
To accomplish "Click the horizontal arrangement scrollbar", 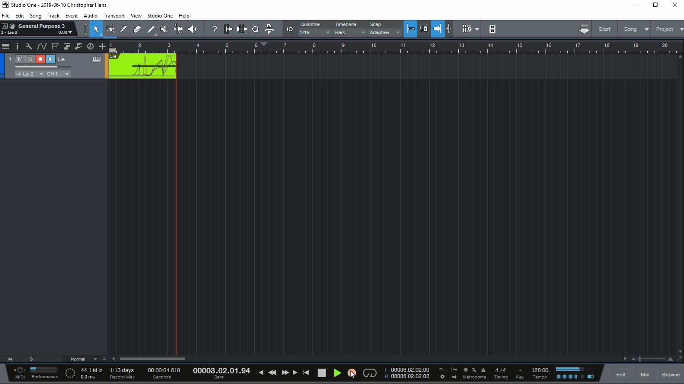I will tap(152, 359).
